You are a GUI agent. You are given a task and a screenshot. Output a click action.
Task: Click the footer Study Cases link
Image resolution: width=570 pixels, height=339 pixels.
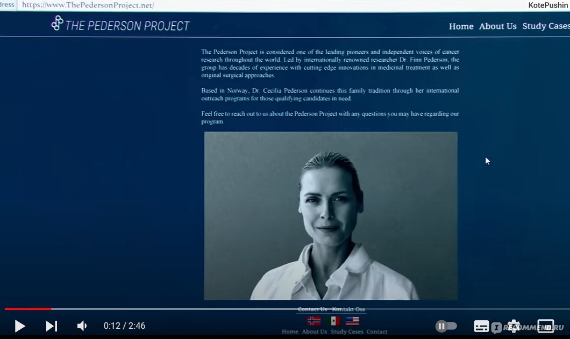coord(347,331)
